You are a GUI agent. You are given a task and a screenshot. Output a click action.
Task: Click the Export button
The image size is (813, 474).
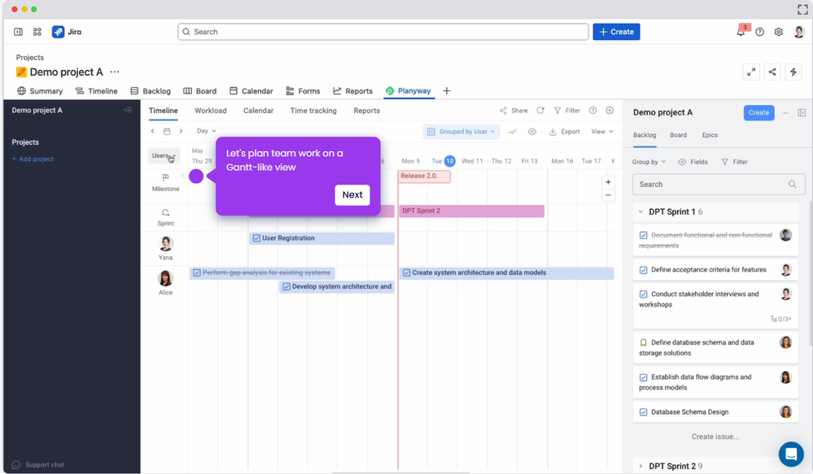pyautogui.click(x=565, y=132)
